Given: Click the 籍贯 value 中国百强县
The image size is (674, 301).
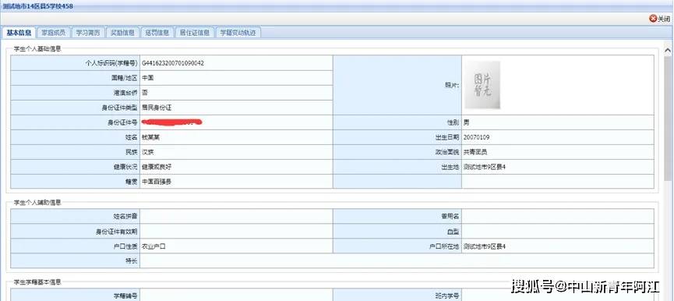Looking at the screenshot, I should pyautogui.click(x=157, y=182).
